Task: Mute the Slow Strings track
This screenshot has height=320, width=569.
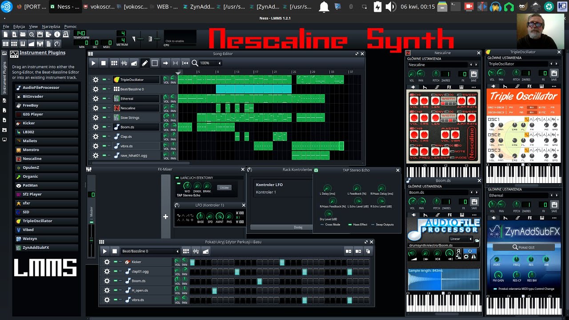Action: 104,117
